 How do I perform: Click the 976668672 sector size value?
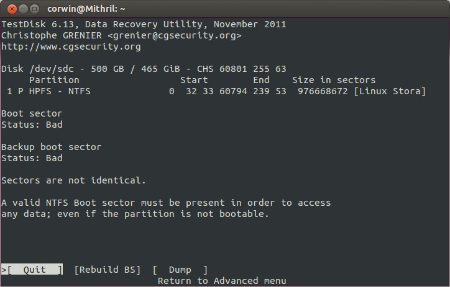323,91
